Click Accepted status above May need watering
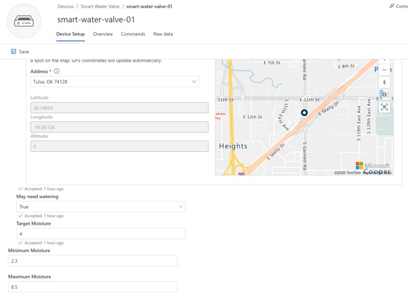This screenshot has height=296, width=408. tap(41, 189)
